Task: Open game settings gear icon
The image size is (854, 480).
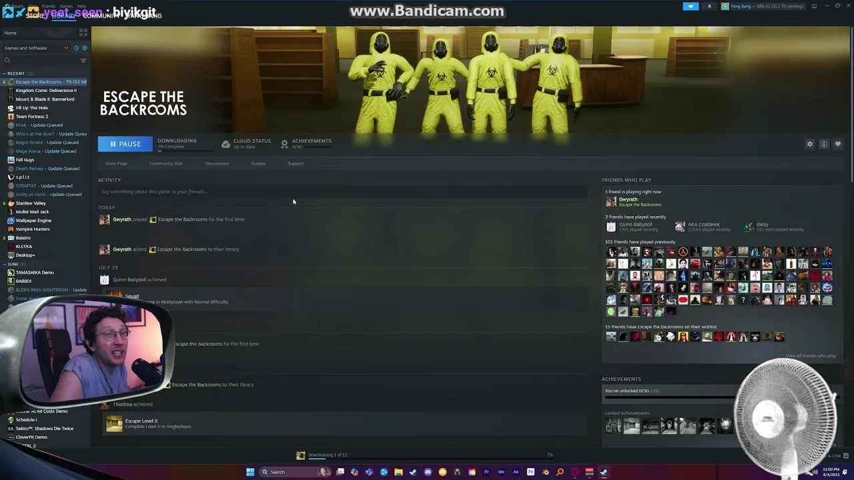Action: pyautogui.click(x=810, y=144)
